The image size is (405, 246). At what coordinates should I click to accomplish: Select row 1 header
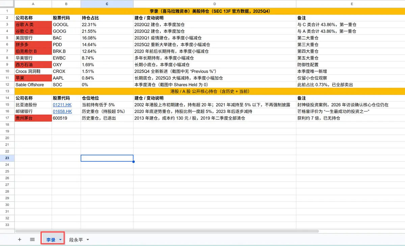pos(7,11)
